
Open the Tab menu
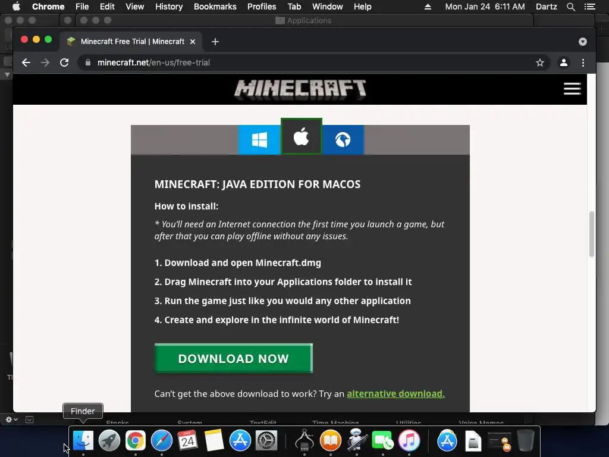294,7
